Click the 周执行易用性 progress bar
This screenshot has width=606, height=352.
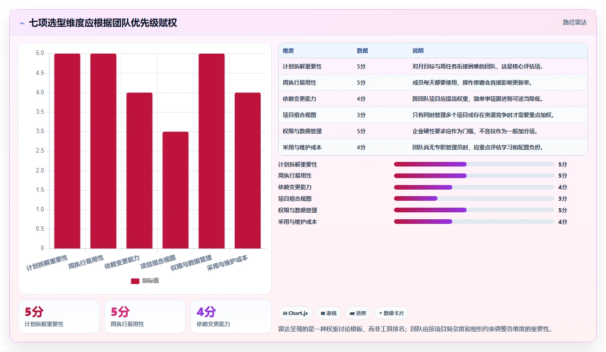[474, 176]
